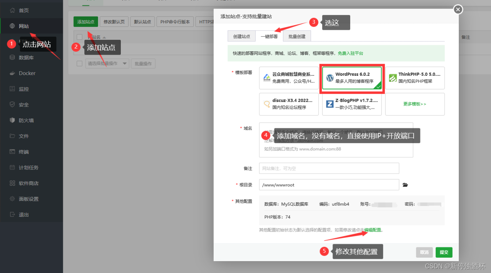Click the 编辑配置 link

point(373,230)
